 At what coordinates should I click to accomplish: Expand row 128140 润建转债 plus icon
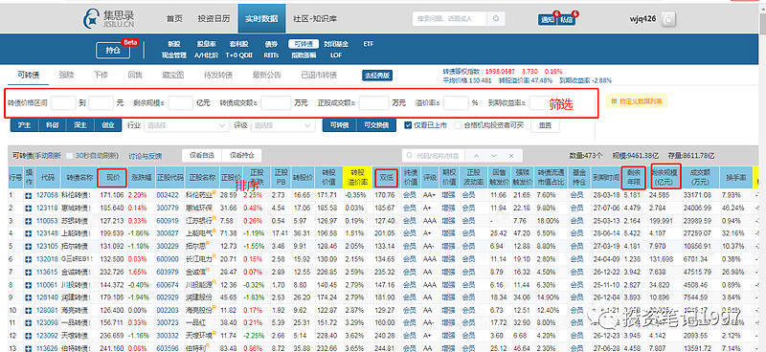tap(29, 297)
